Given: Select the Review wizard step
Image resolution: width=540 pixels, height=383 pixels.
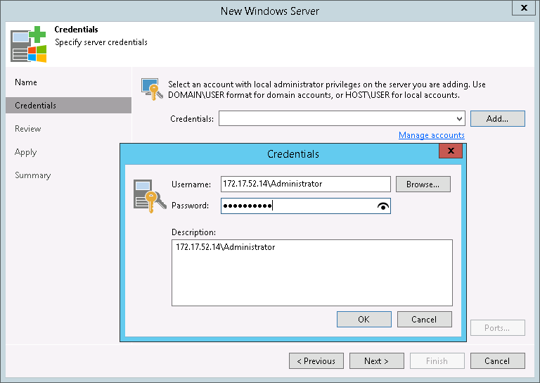Looking at the screenshot, I should pyautogui.click(x=28, y=129).
